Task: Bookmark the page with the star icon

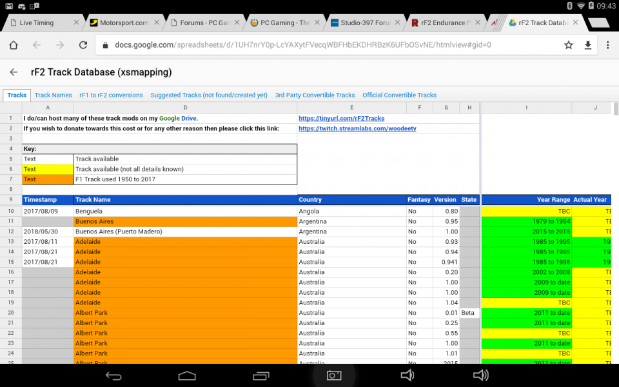Action: click(x=569, y=45)
